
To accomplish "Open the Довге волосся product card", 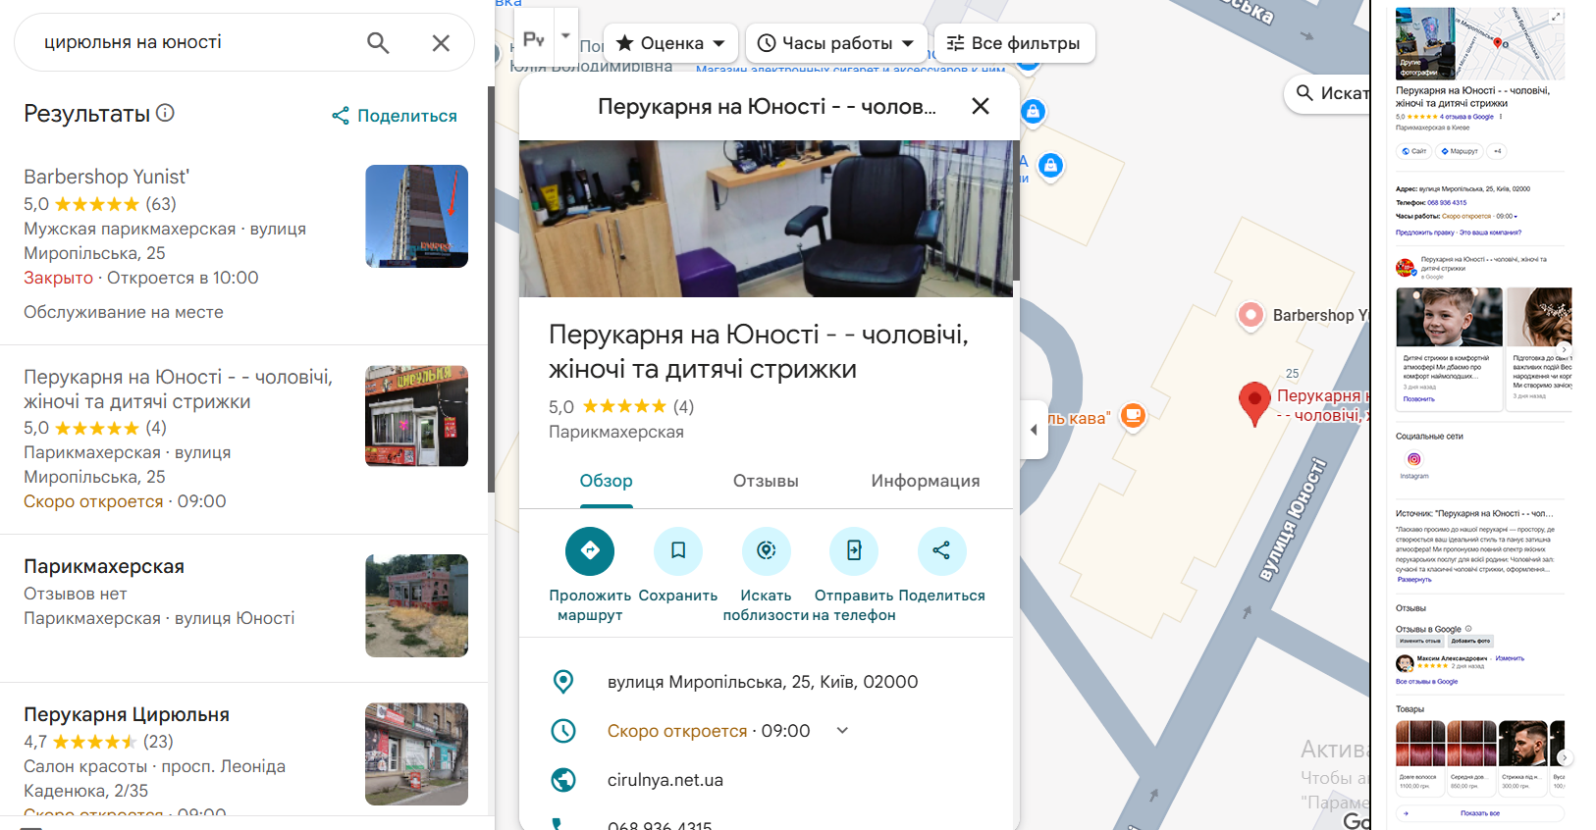I will pos(1420,756).
